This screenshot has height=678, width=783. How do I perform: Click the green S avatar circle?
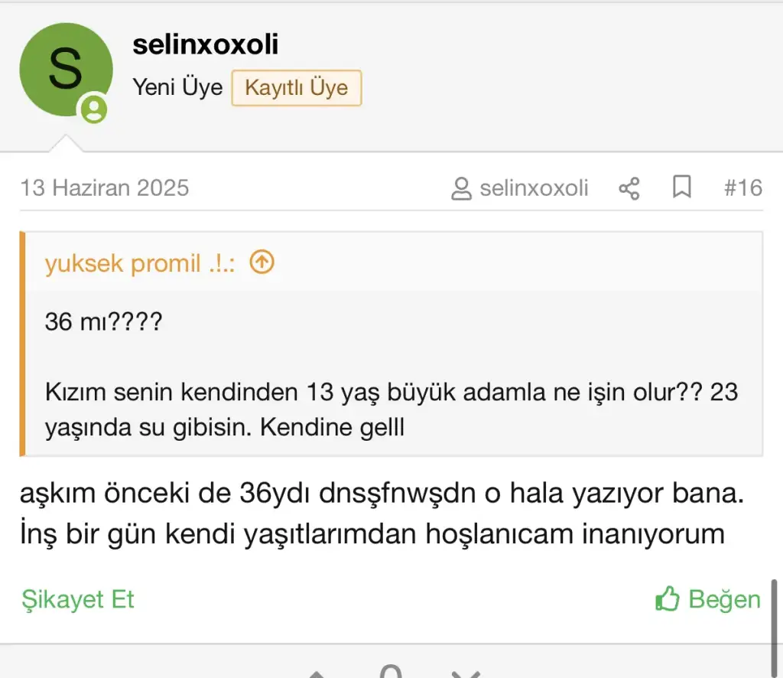pos(66,69)
